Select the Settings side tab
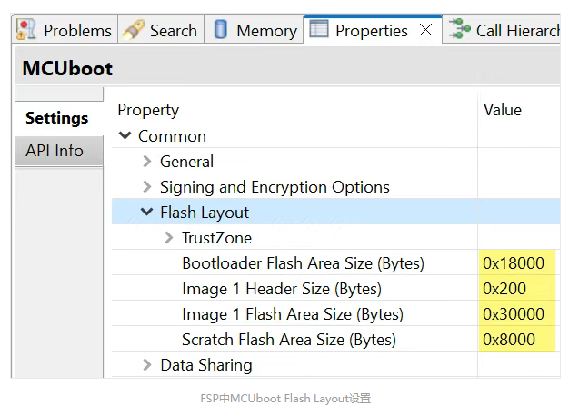This screenshot has width=569, height=416. 59,118
